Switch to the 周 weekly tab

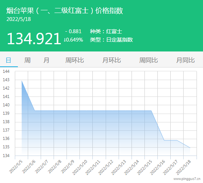pyautogui.click(x=27, y=60)
